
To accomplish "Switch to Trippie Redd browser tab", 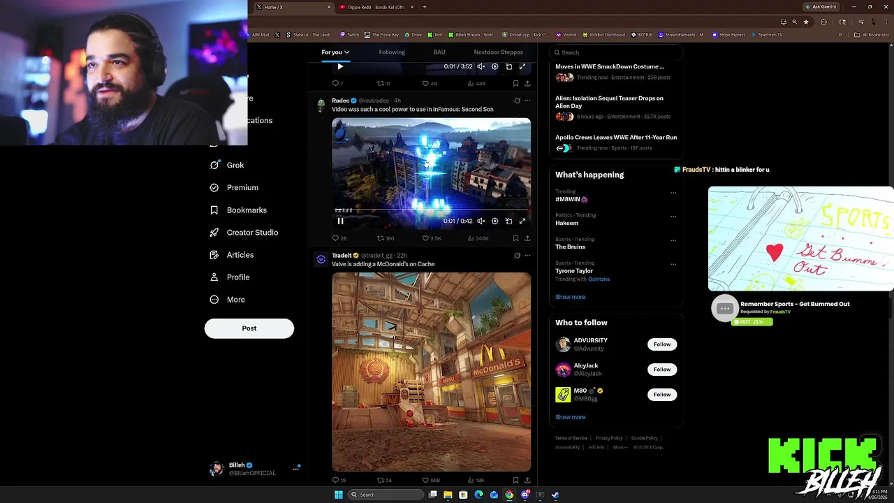I will 377,7.
